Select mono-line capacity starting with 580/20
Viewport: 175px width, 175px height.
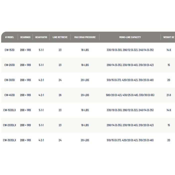tap(130, 95)
